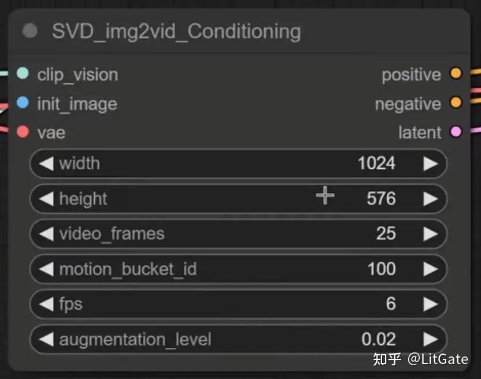
Task: Click the init_image input socket
Action: (x=22, y=103)
